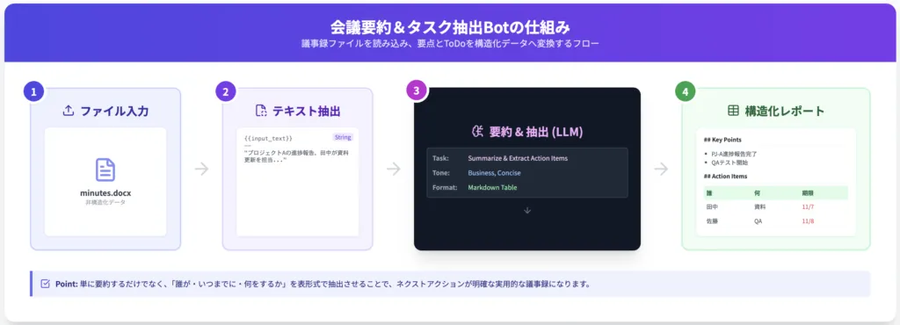Click the QAテスト開始 bullet
The width and height of the screenshot is (900, 325).
[729, 162]
